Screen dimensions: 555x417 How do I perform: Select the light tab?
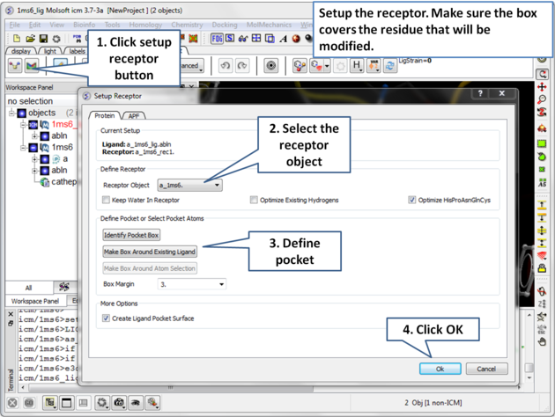point(50,51)
